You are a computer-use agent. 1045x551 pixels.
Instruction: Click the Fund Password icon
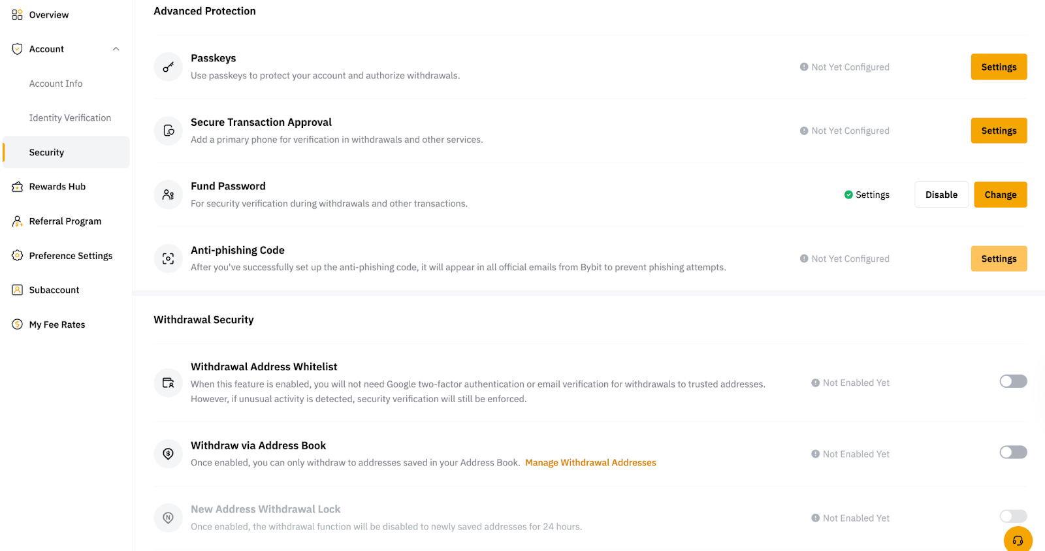(x=168, y=195)
